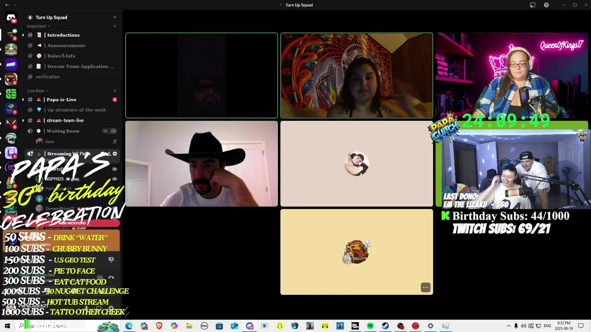Open the purple Twitch server icon

click(11, 152)
